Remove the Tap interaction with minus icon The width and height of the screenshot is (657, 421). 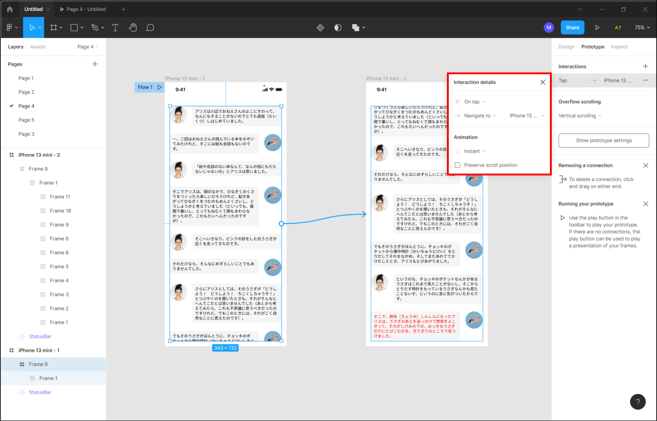(x=645, y=80)
